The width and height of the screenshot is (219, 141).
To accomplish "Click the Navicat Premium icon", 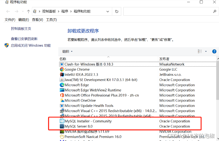I will [62, 137].
